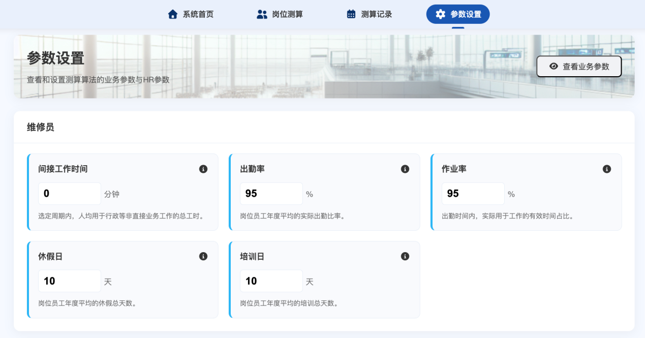Image resolution: width=645 pixels, height=338 pixels.
Task: Click the description under 间接工作时间
Action: tap(121, 216)
